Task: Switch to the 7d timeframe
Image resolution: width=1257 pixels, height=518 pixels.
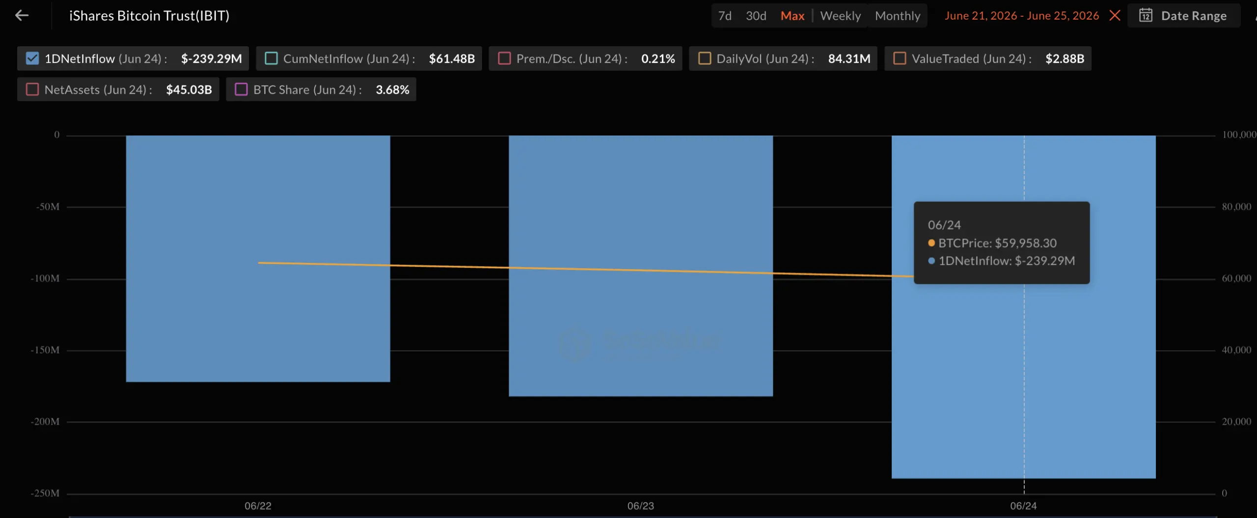Action: (x=725, y=16)
